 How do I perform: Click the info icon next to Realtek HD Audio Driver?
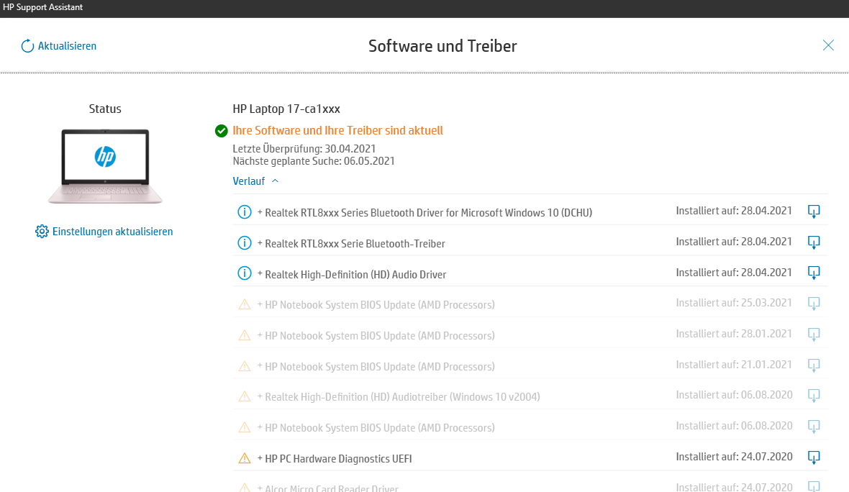(x=243, y=273)
